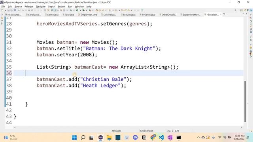Open the Run menu
253x142 pixels.
[x=70, y=7]
